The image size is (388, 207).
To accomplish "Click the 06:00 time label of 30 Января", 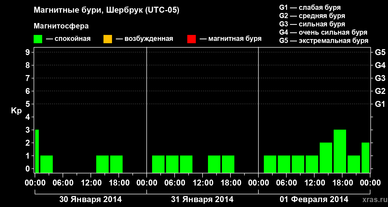I will point(63,183).
